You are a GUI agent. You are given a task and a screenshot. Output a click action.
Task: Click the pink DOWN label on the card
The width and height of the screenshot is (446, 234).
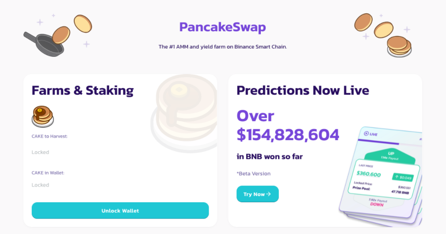point(377,204)
